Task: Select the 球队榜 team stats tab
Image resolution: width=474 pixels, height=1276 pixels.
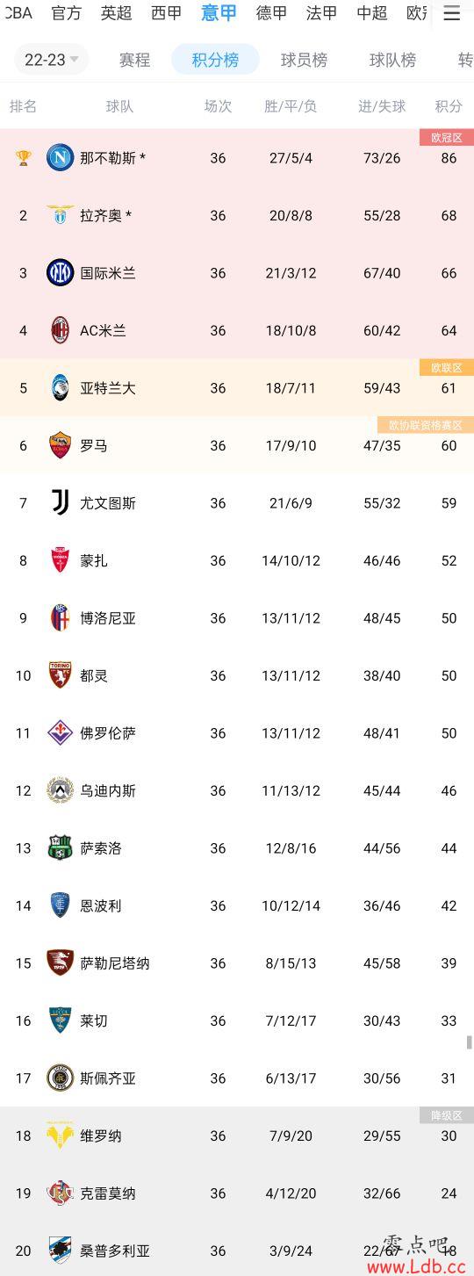Action: point(392,60)
